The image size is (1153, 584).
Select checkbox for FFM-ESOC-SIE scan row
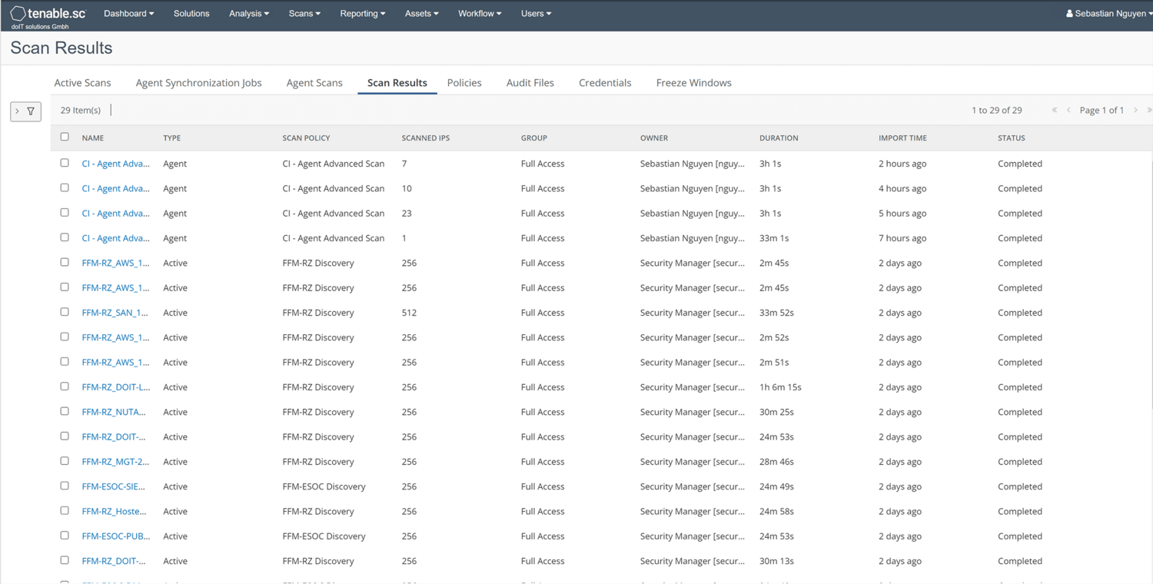coord(65,486)
